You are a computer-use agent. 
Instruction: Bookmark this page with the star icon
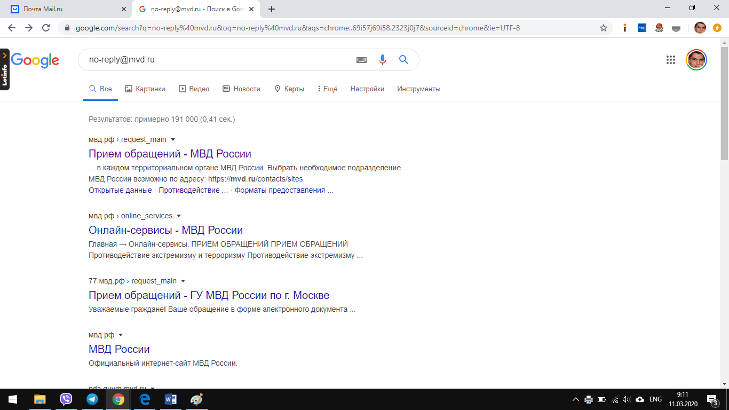[604, 28]
